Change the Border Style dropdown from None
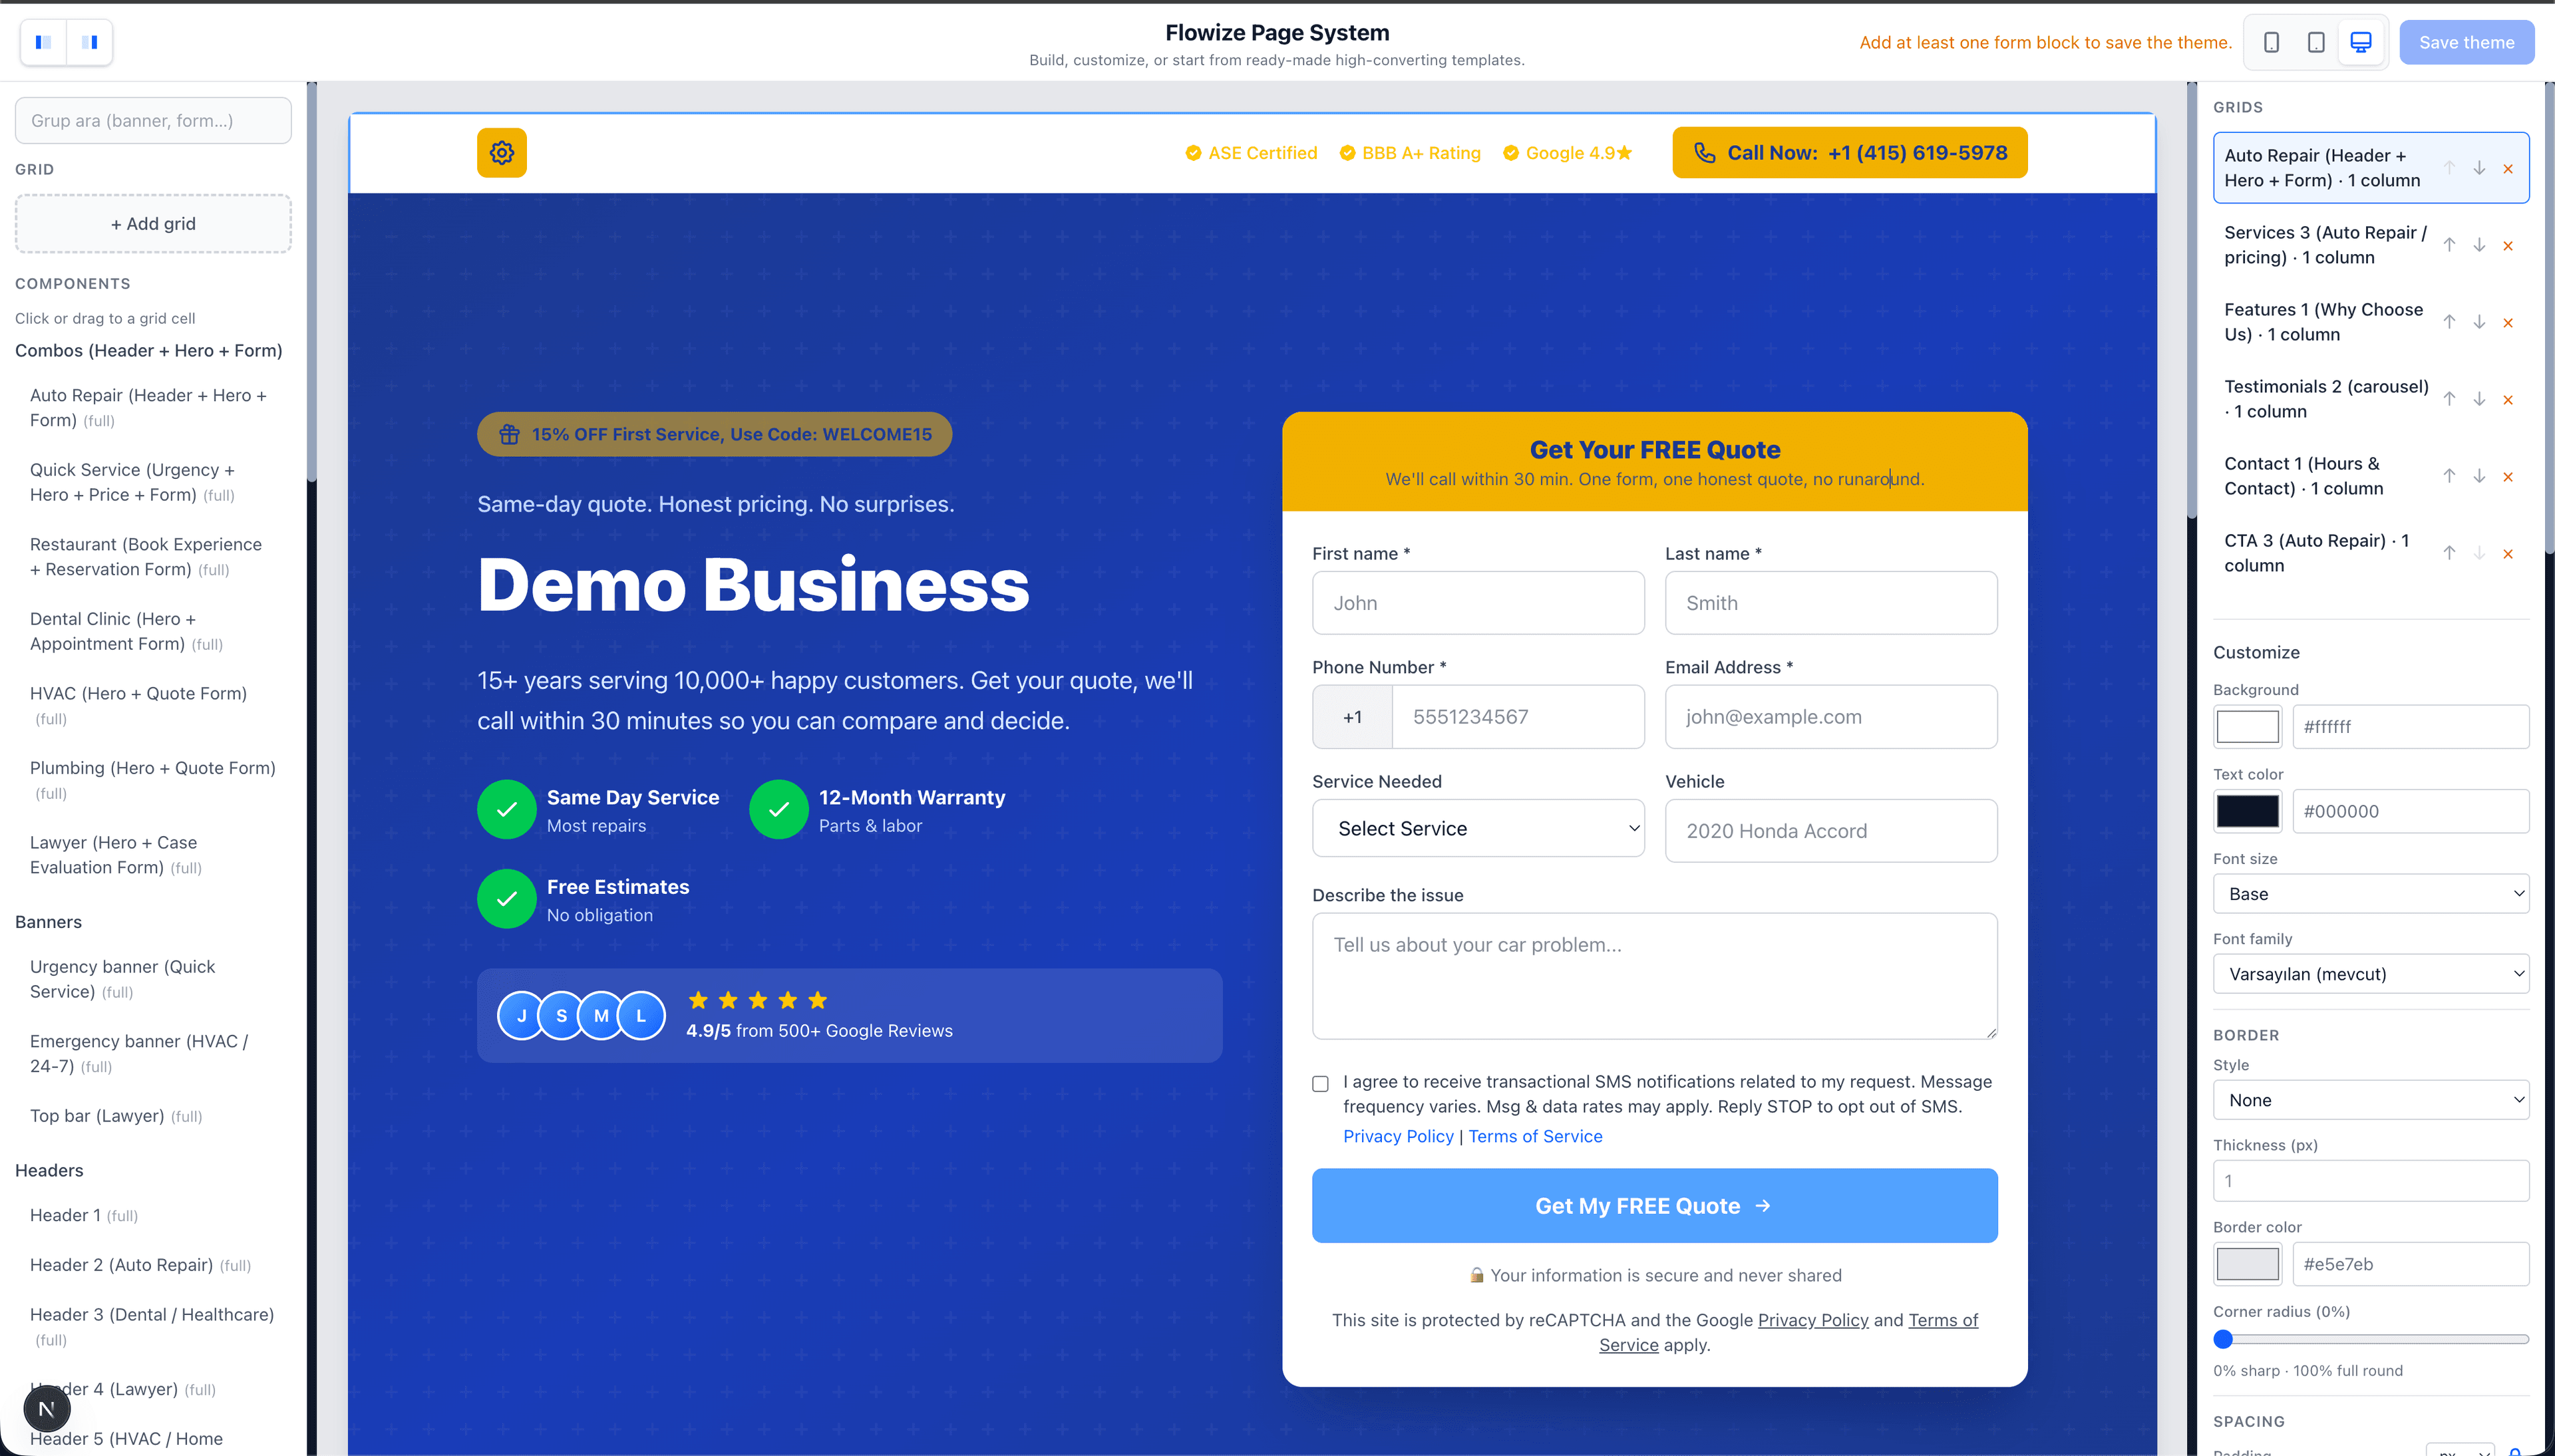Screen dimensions: 2555x1456 click(2371, 1099)
